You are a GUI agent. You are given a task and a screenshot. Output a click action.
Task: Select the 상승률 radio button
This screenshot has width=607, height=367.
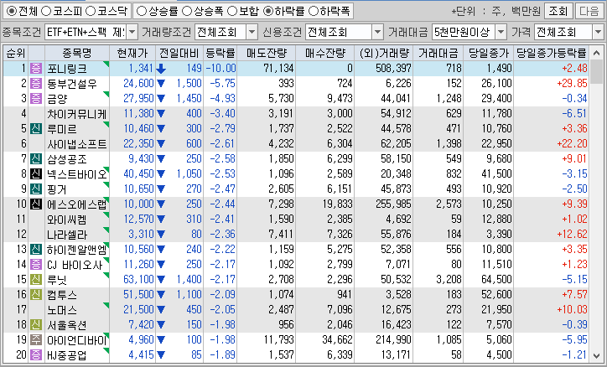tap(142, 11)
